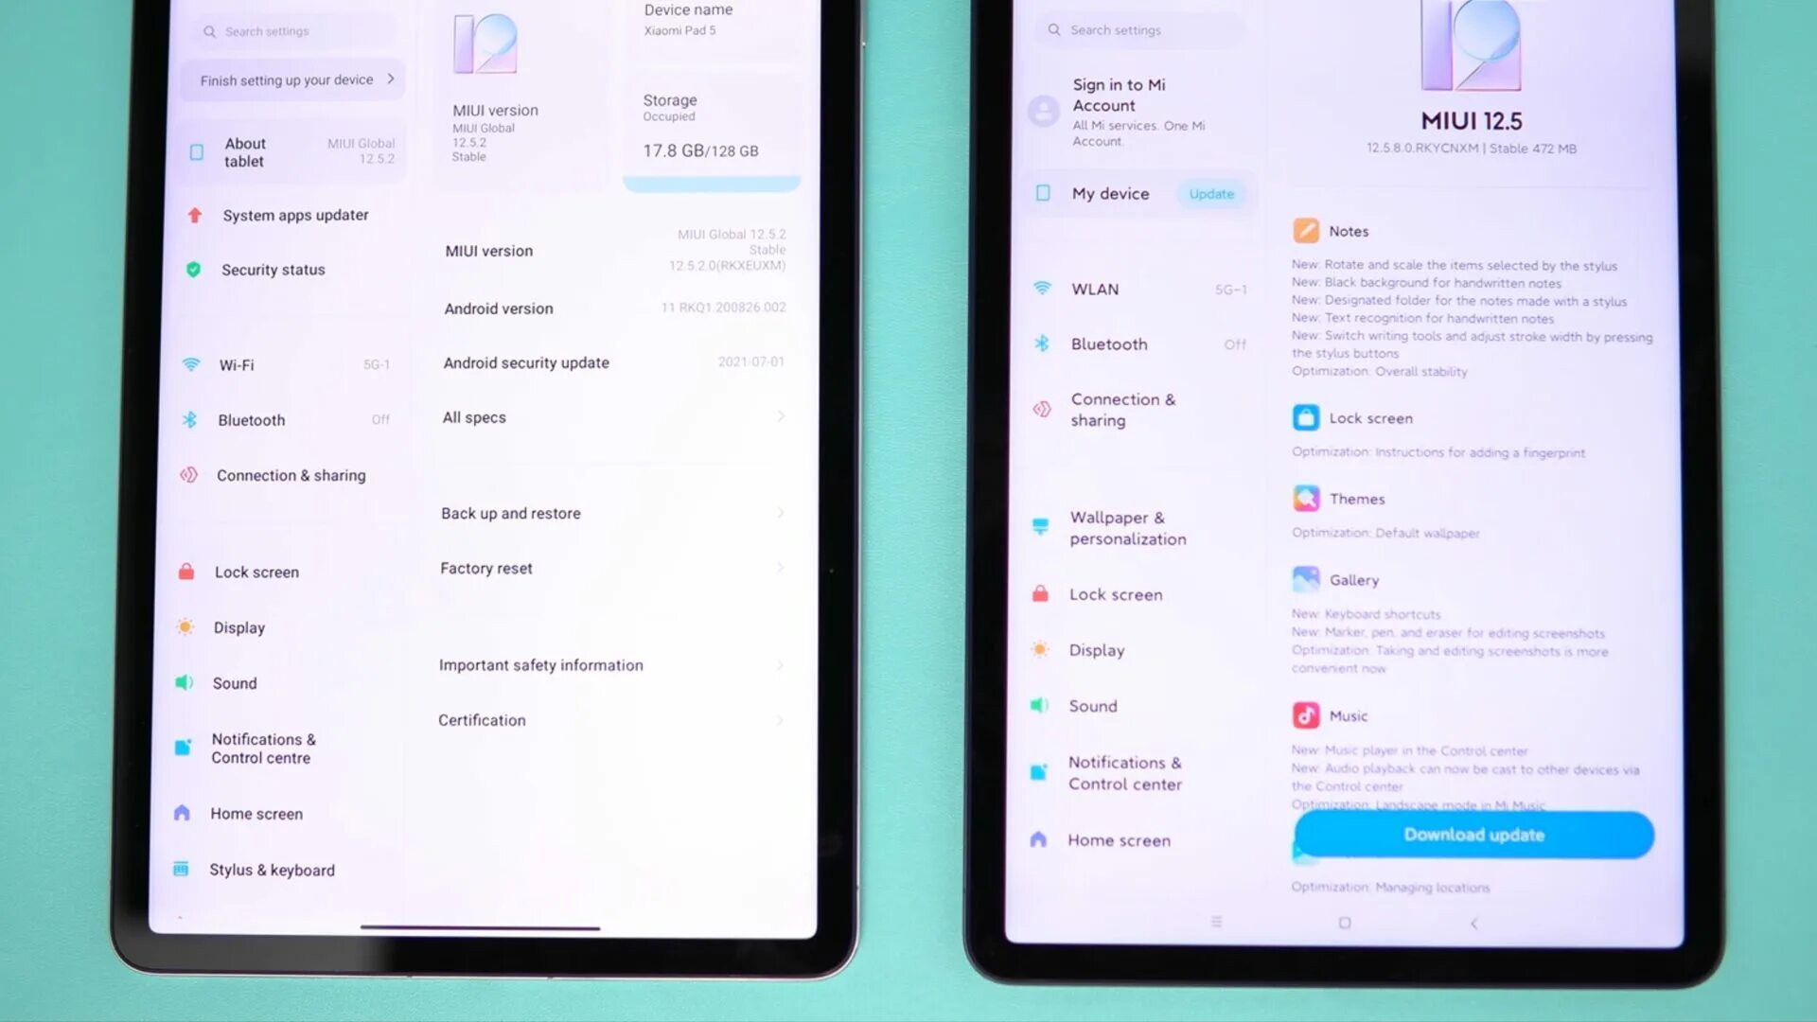Tap the Wi-Fi settings icon

point(191,363)
